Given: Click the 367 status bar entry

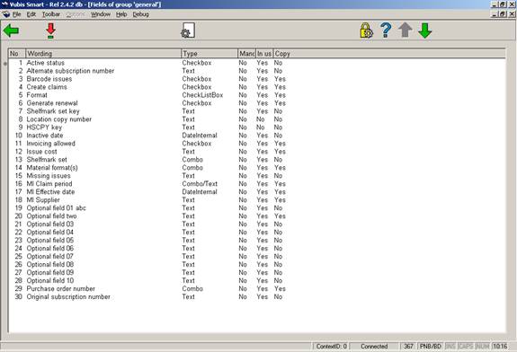Looking at the screenshot, I should point(408,346).
